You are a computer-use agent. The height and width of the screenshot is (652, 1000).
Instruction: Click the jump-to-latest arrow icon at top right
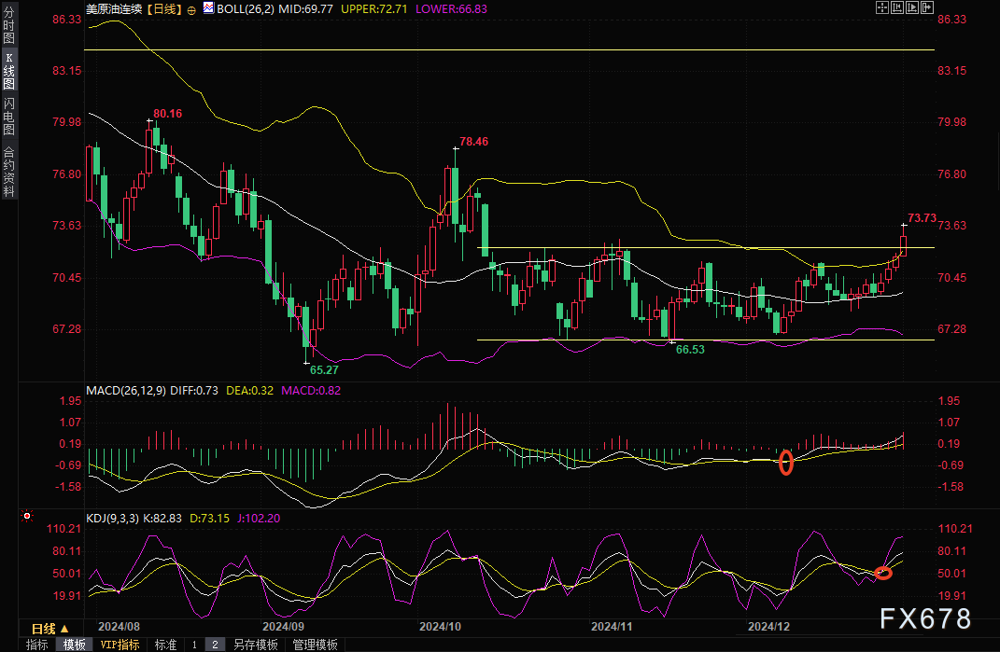point(928,7)
